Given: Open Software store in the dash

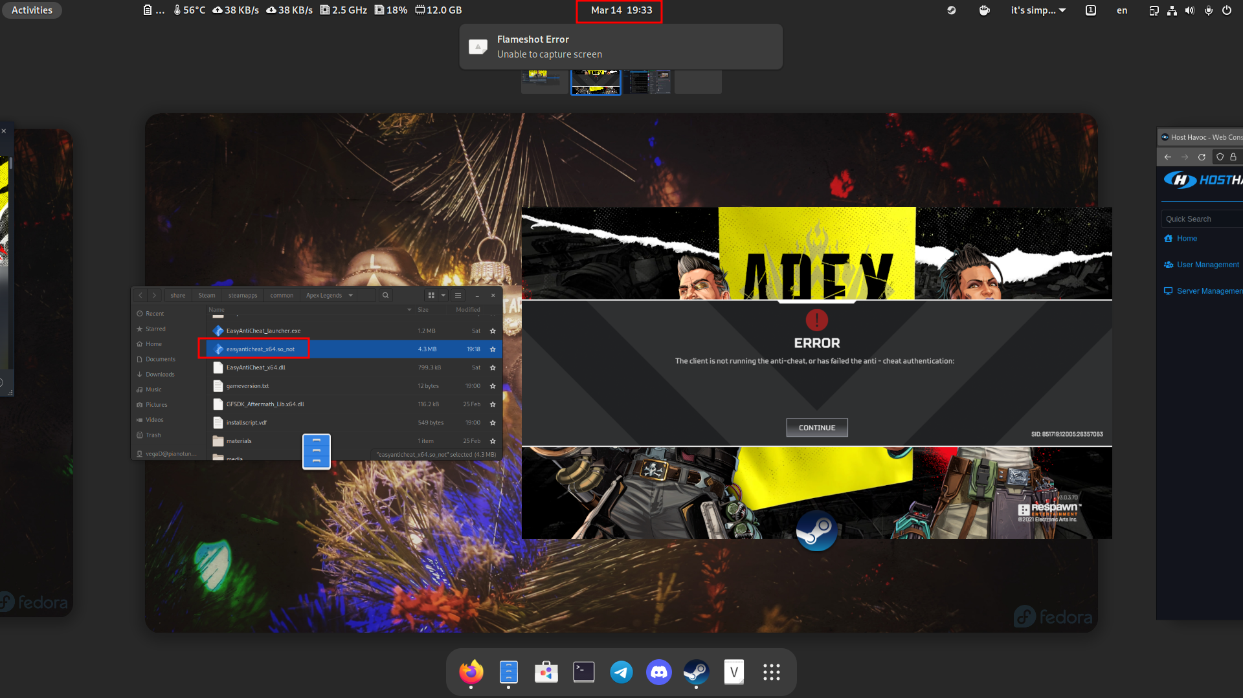Looking at the screenshot, I should pyautogui.click(x=546, y=673).
